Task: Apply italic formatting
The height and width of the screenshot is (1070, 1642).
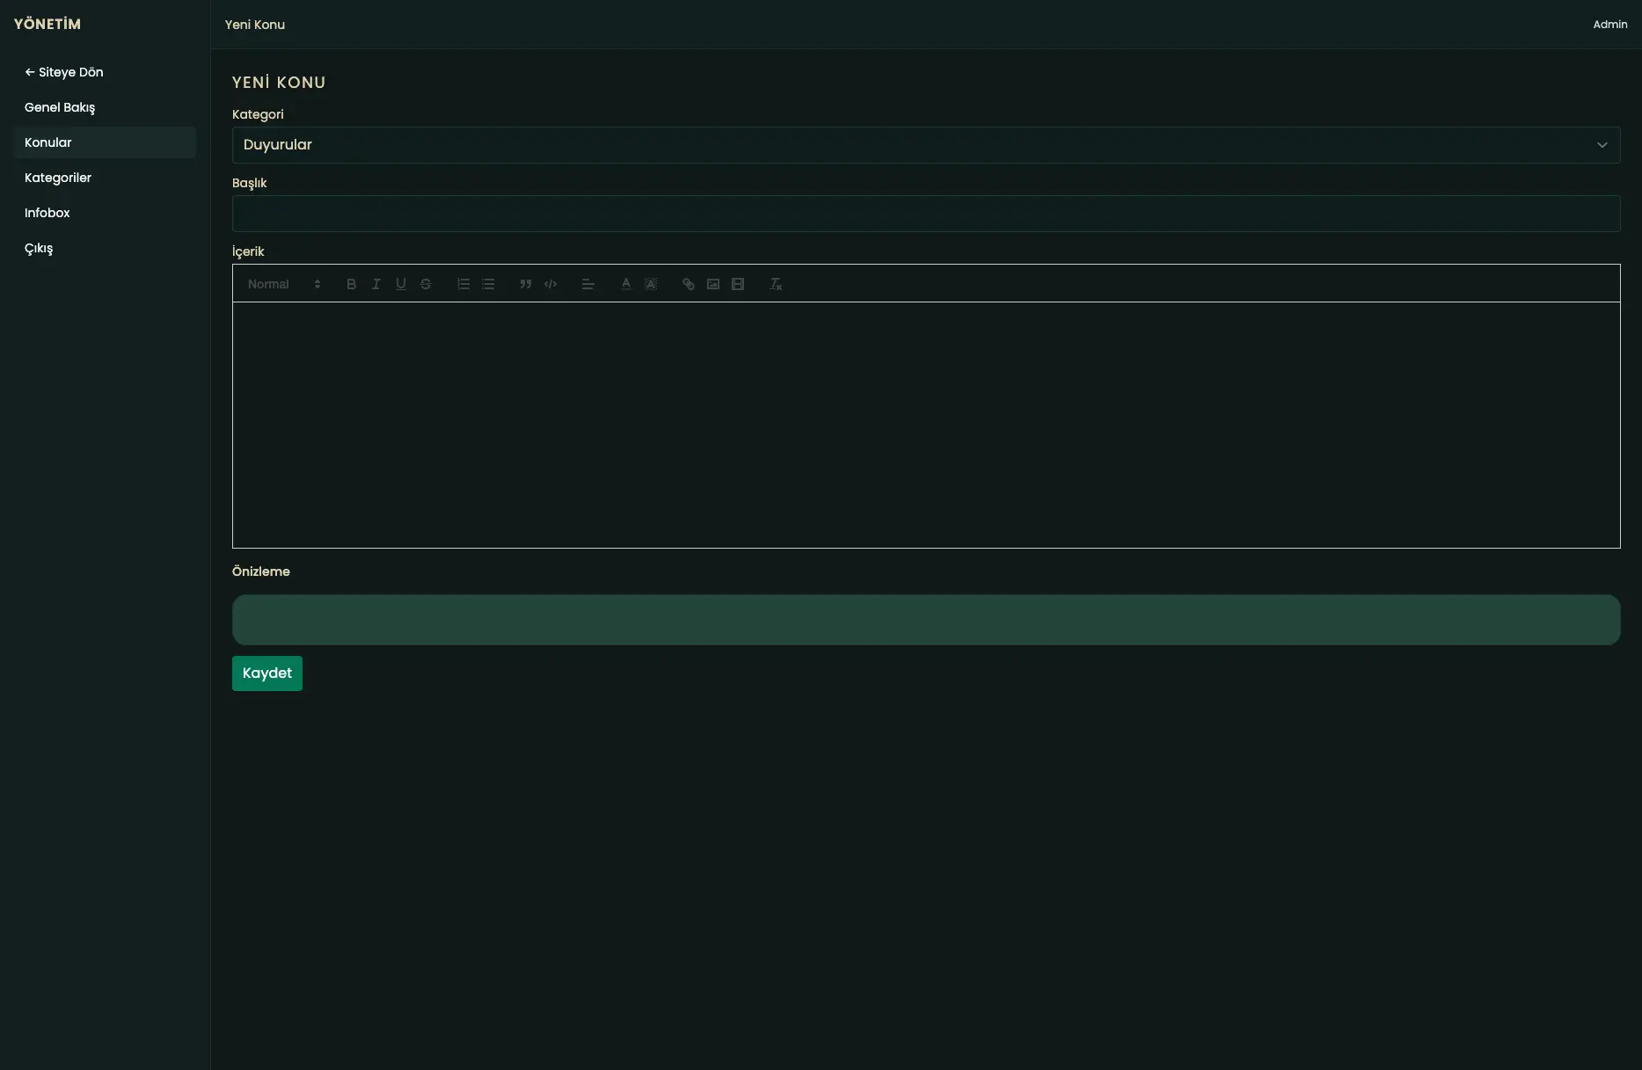Action: [x=376, y=283]
